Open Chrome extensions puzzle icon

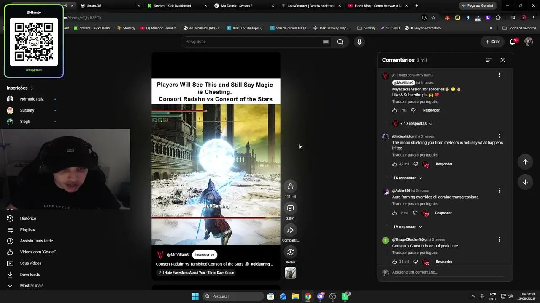[498, 18]
